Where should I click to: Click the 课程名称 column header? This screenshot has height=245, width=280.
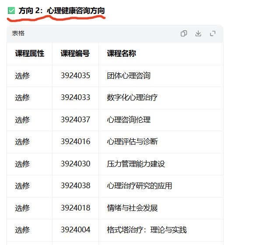coord(122,53)
